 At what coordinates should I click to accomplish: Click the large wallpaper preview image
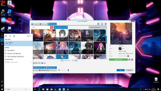tap(121, 34)
